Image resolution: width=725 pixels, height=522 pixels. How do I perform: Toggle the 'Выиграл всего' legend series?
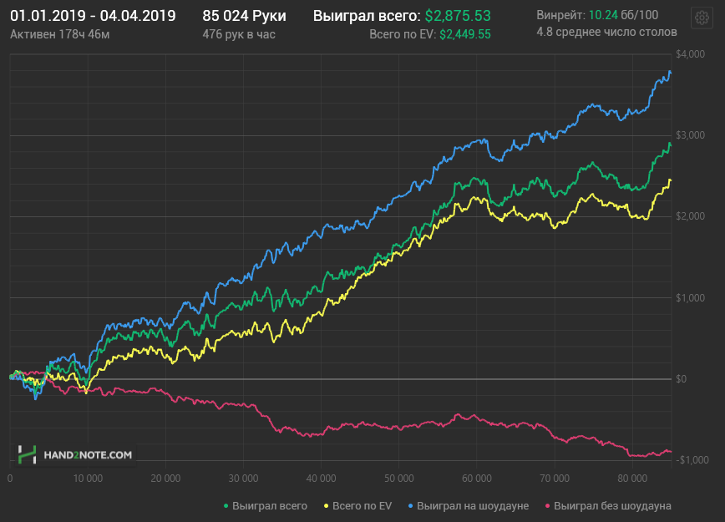pos(266,506)
